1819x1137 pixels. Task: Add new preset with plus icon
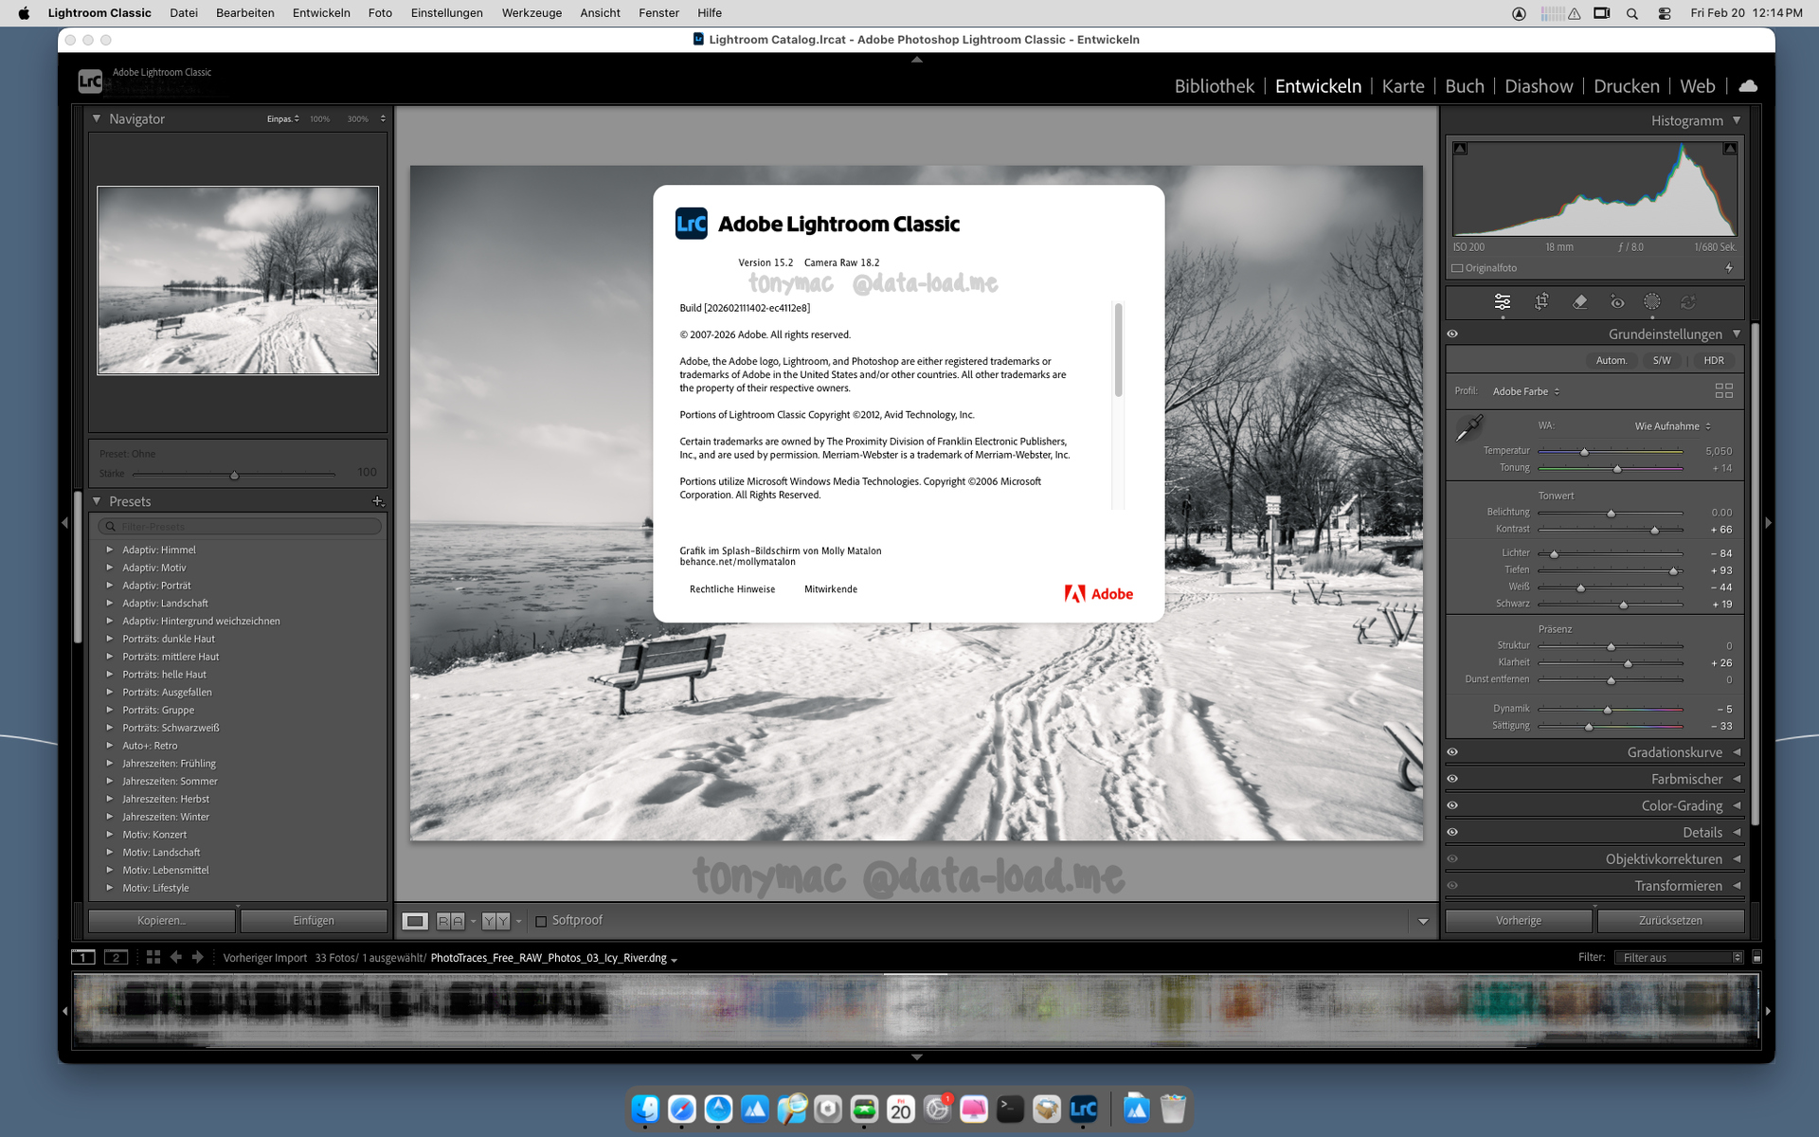377,501
